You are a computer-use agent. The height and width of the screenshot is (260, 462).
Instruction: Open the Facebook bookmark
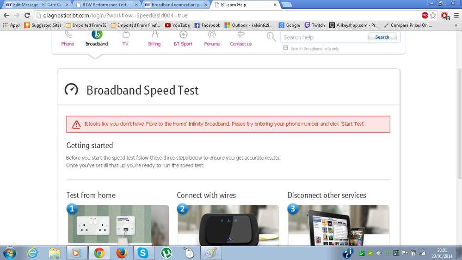coord(207,25)
